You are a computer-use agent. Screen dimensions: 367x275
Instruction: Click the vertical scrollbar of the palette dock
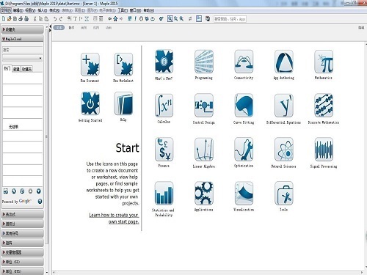47,137
